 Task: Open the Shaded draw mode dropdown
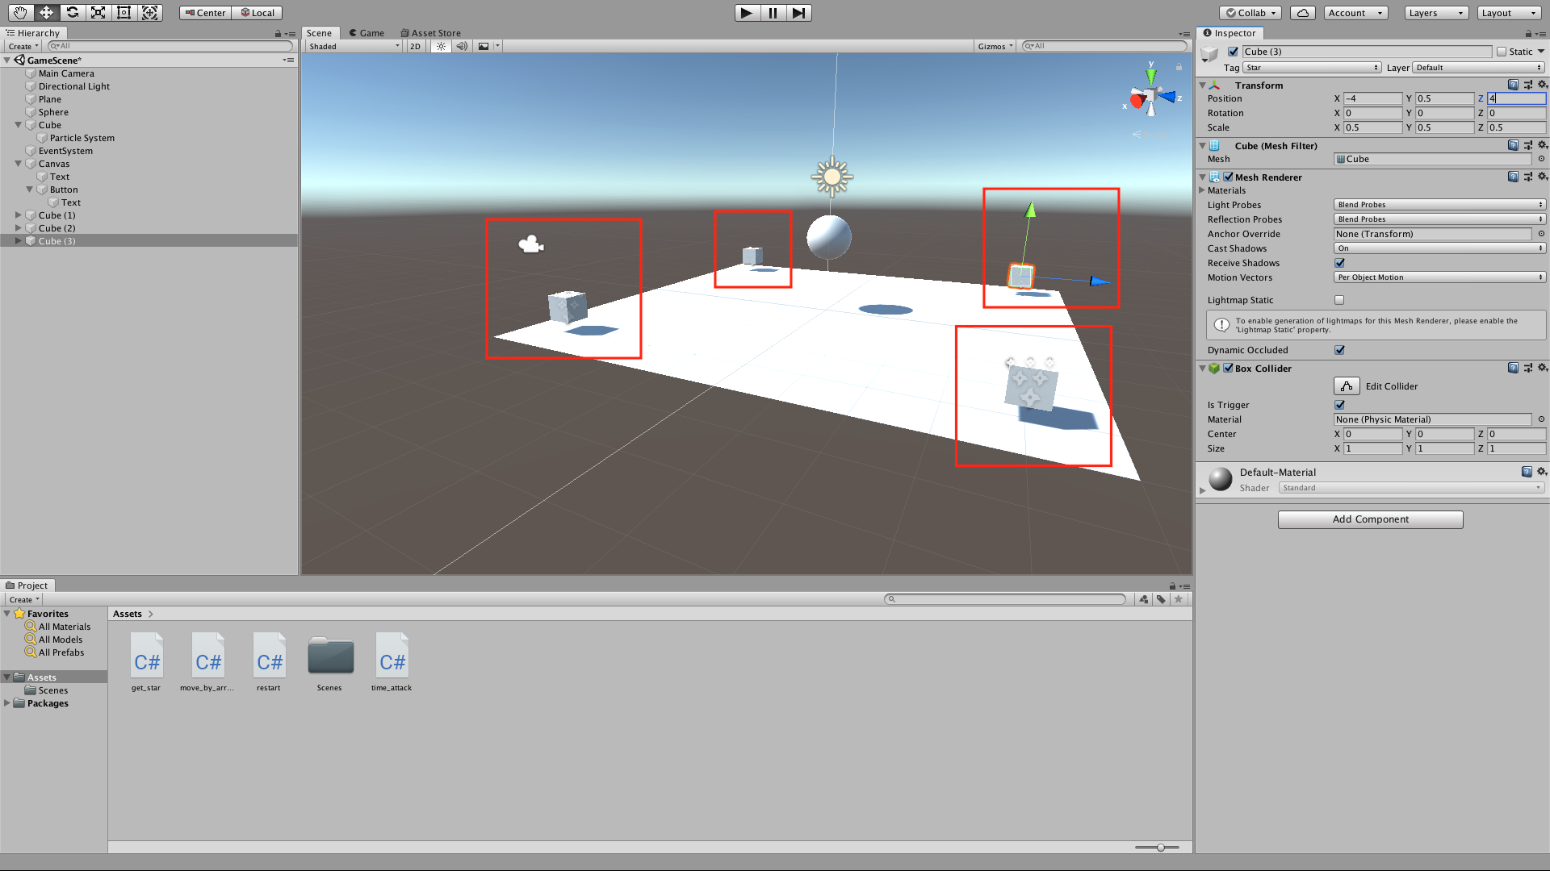coord(354,46)
